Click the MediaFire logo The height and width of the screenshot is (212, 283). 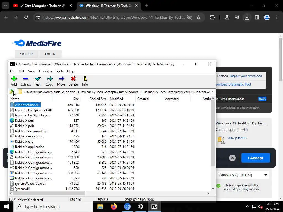point(37,43)
